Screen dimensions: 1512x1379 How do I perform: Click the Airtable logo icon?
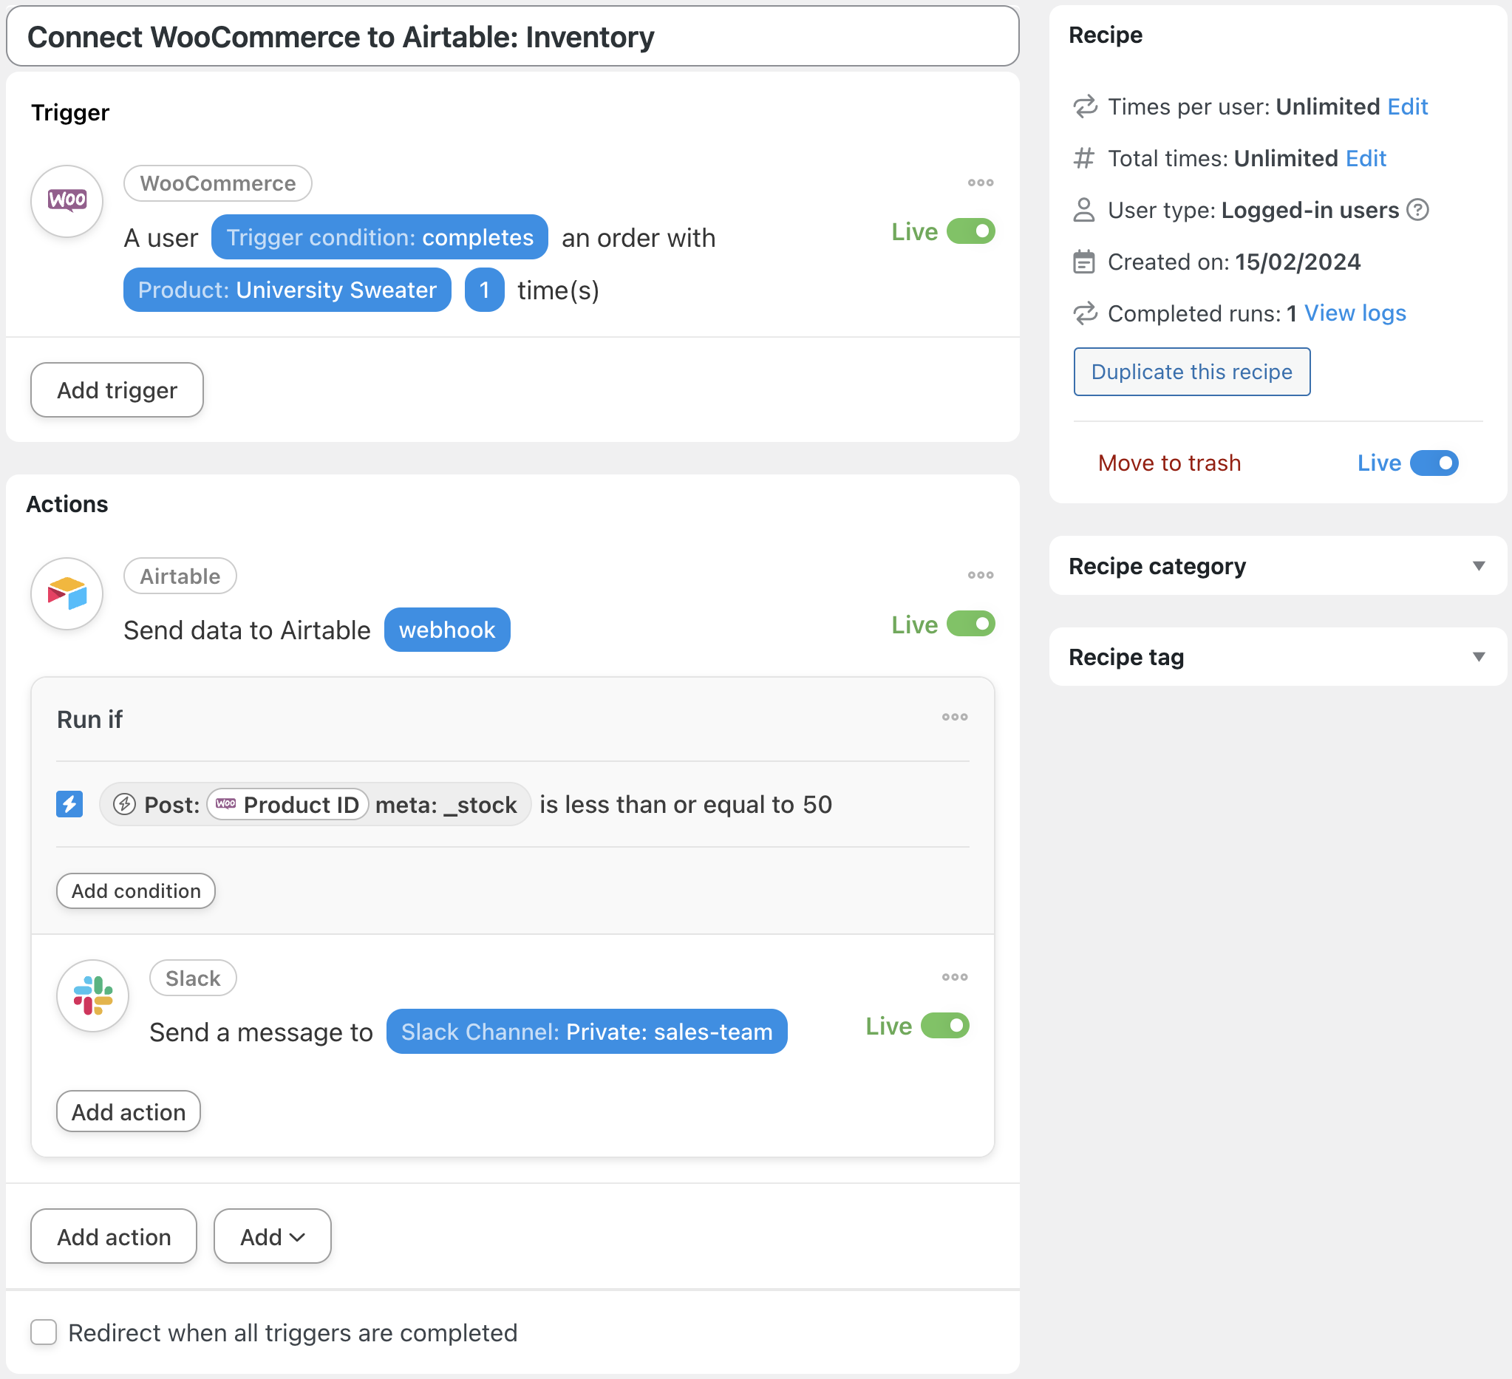pos(67,594)
